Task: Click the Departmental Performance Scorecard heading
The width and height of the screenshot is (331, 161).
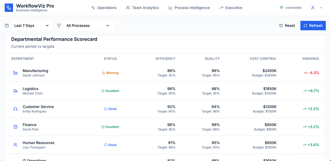Action: point(54,39)
